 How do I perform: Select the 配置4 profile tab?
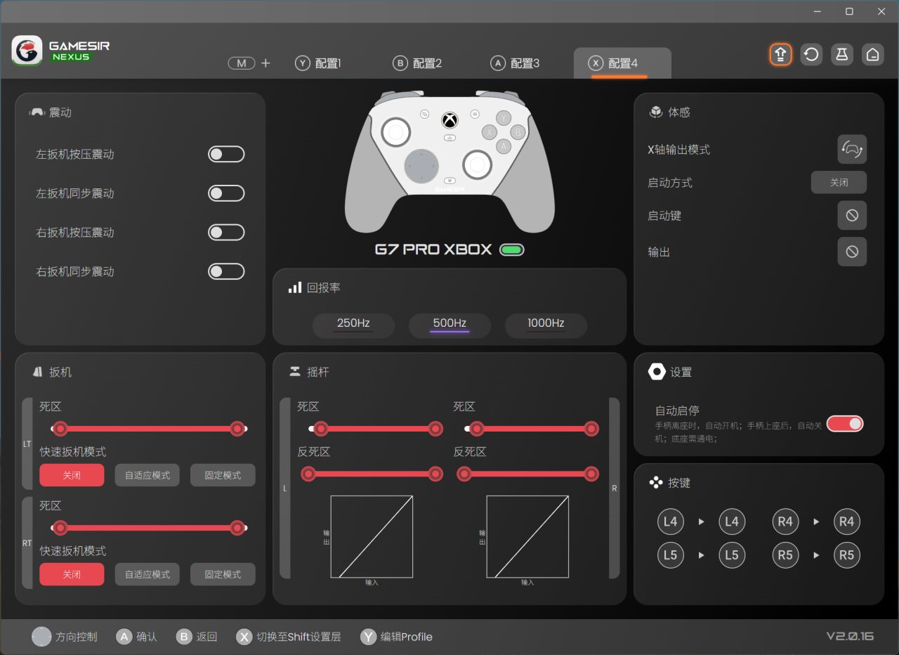[622, 63]
